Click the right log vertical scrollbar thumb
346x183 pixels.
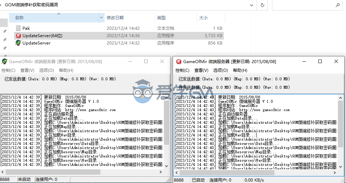[x=340, y=124]
